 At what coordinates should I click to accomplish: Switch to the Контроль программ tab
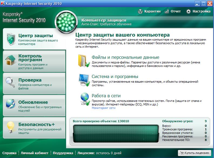click(x=34, y=61)
